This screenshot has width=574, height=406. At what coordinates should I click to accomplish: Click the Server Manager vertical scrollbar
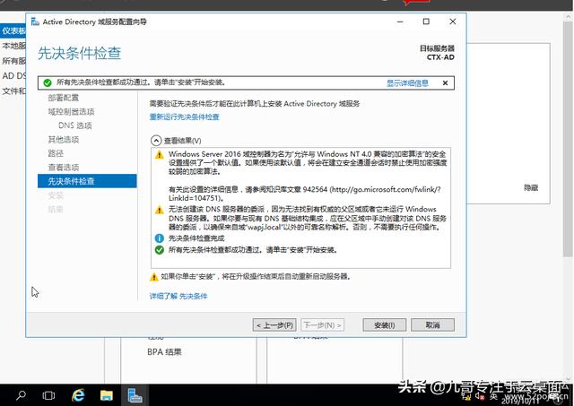coord(568,137)
